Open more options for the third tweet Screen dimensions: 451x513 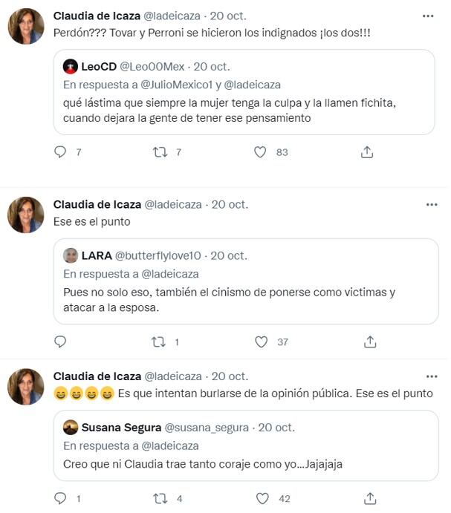[431, 376]
